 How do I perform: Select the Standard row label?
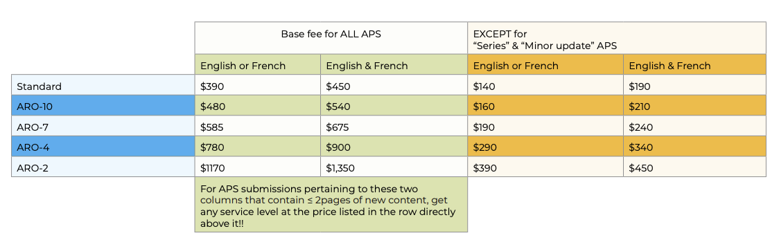[103, 86]
